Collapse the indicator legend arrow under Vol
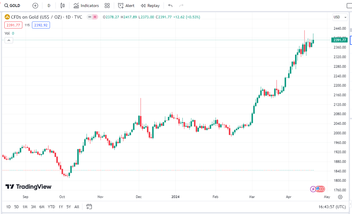 click(x=9, y=40)
